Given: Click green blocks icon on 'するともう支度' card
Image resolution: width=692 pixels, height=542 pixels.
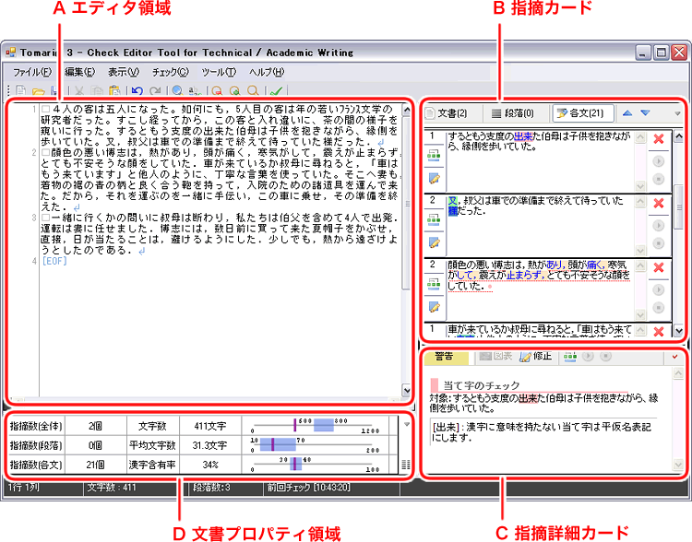Looking at the screenshot, I should click(x=434, y=155).
